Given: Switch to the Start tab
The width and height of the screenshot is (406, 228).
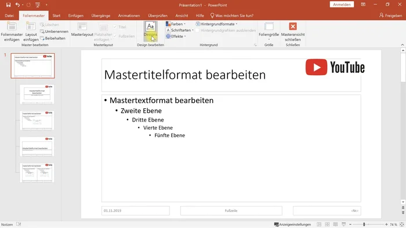Looking at the screenshot, I should [x=56, y=16].
